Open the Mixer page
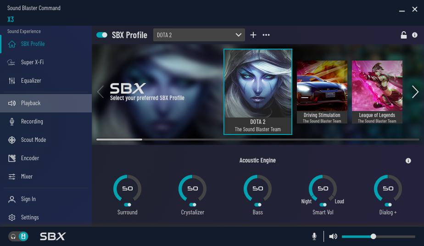424x246 pixels. click(46, 177)
